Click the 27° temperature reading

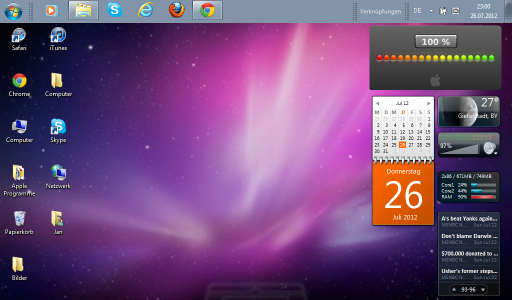pyautogui.click(x=489, y=103)
